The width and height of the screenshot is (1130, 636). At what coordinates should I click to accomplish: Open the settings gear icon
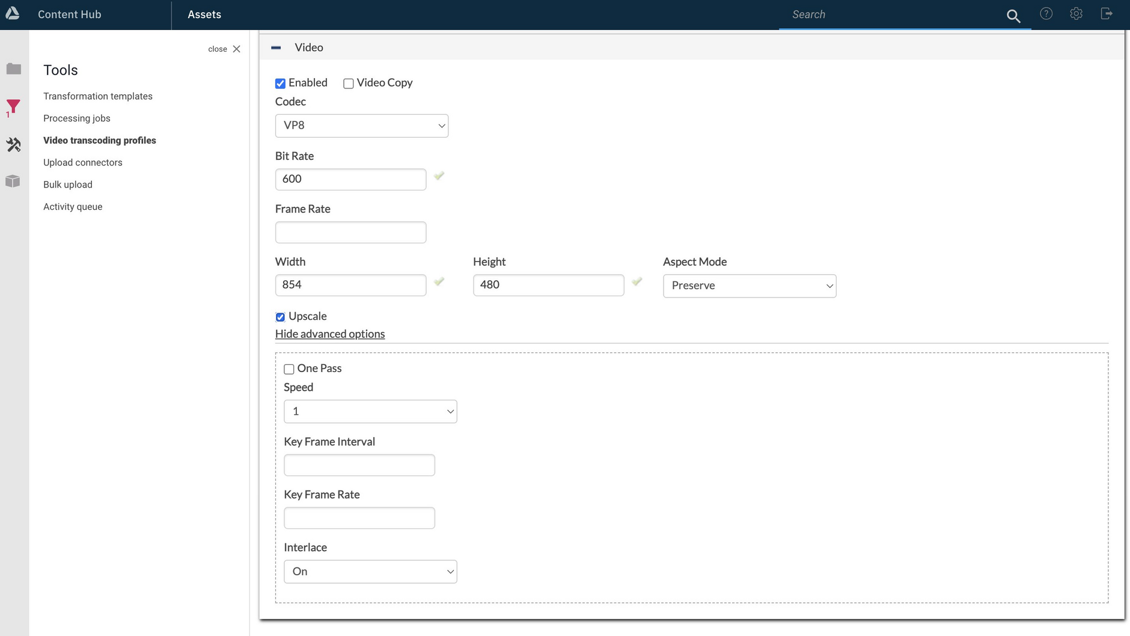click(1076, 14)
